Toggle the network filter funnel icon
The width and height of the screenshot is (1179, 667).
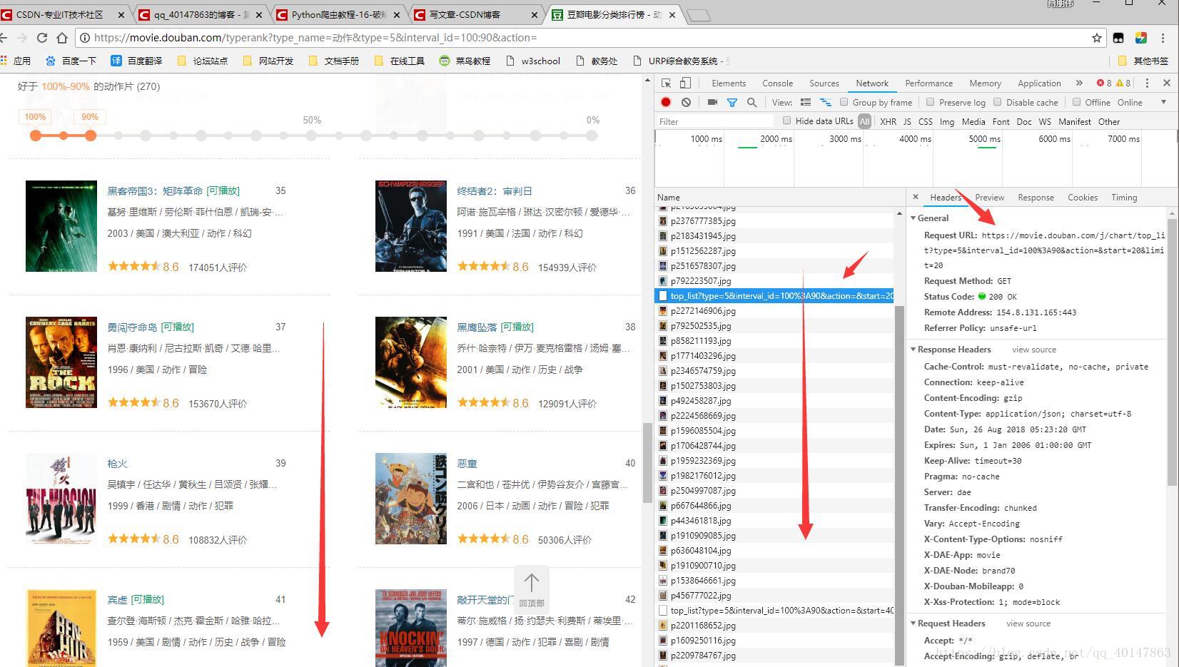732,102
